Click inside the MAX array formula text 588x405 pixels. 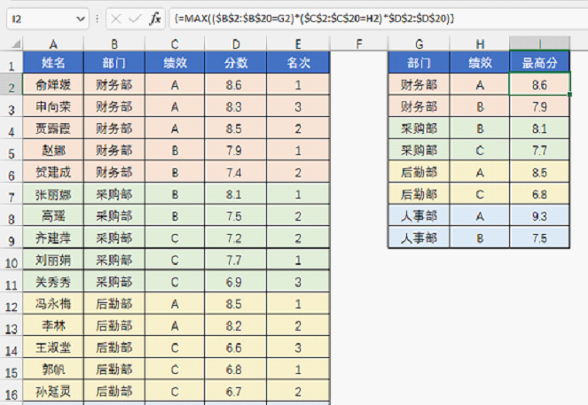pos(314,19)
